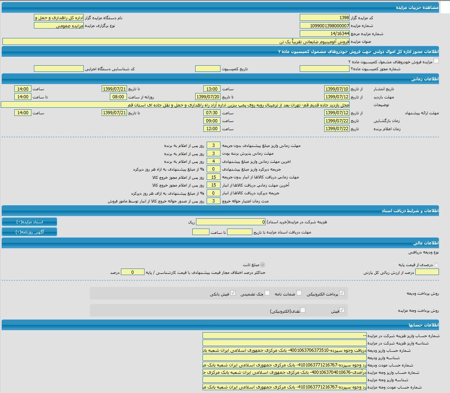Viewport: 450px width, 393px height.
Task: Click the عنوان مزایده text field
Action: 176,42
